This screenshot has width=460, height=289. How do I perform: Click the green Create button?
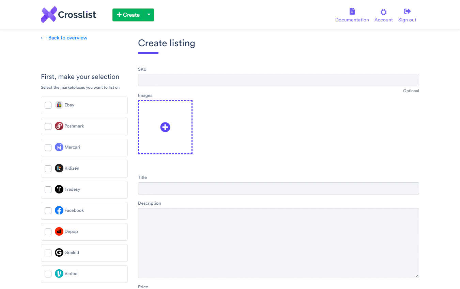coord(128,15)
